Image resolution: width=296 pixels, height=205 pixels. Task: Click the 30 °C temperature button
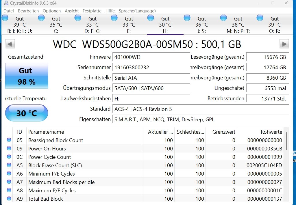tap(27, 113)
